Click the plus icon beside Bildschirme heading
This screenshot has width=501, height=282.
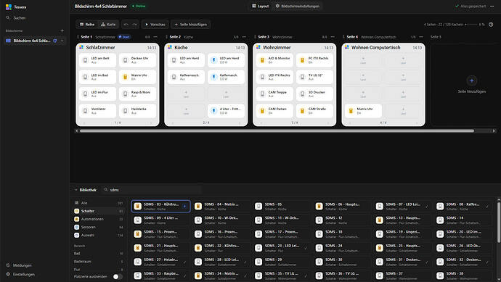pyautogui.click(x=62, y=30)
